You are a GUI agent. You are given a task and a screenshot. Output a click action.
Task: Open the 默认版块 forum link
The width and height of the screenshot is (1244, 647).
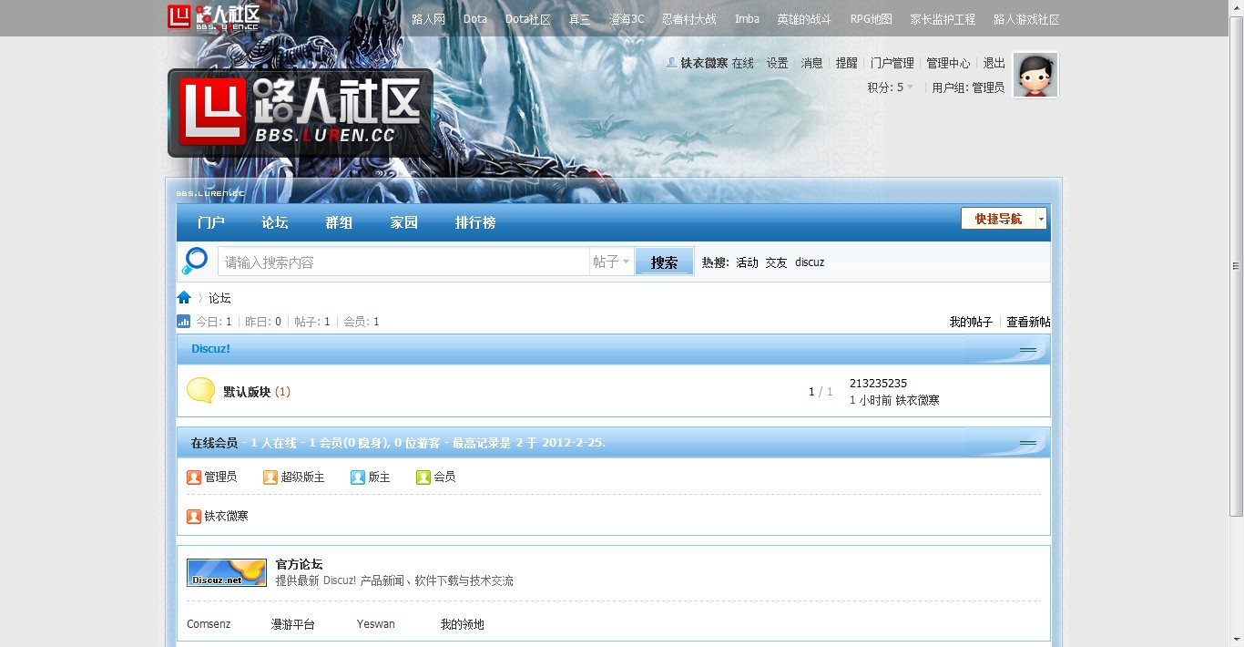coord(247,392)
